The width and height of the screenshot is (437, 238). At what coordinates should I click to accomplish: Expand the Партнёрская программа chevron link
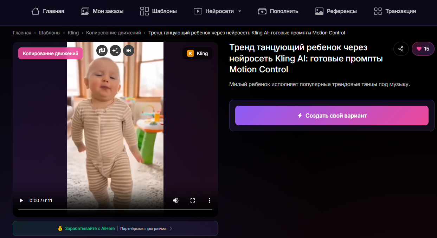(x=171, y=228)
